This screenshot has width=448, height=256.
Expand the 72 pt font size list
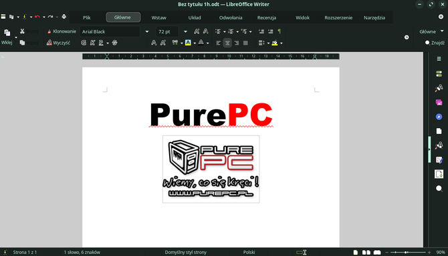[x=185, y=31]
